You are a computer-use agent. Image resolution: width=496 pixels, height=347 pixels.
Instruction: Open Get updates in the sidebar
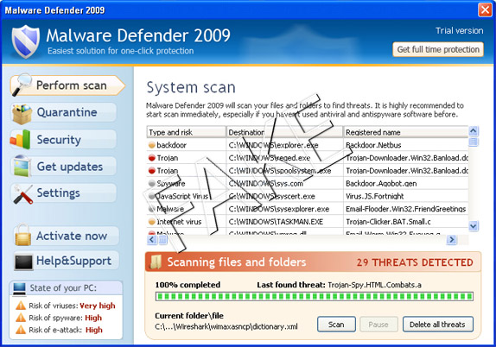coord(63,167)
